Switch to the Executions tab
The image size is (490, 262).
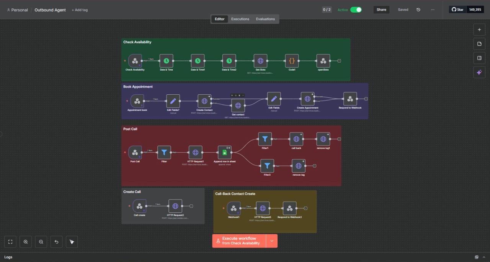240,19
